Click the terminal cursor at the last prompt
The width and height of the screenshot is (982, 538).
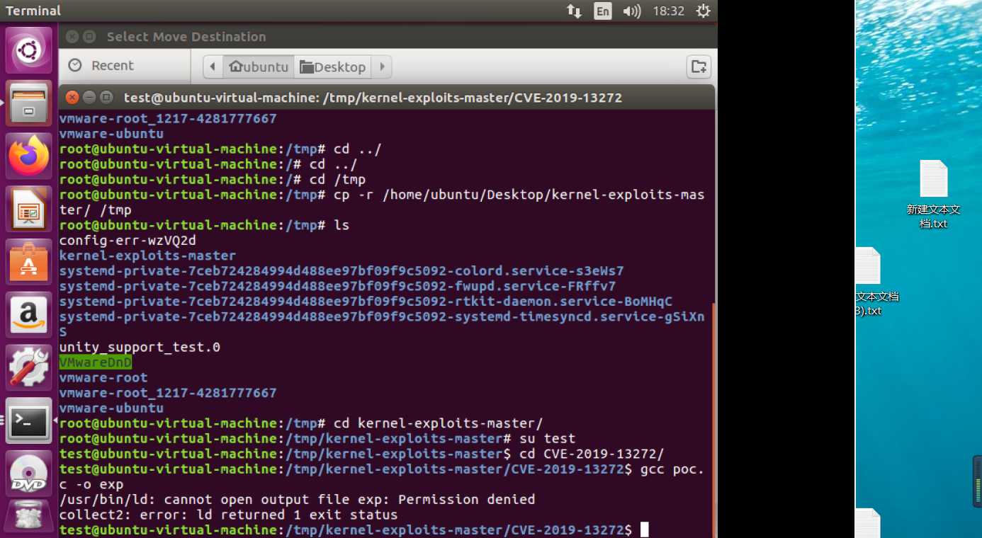[x=644, y=530]
